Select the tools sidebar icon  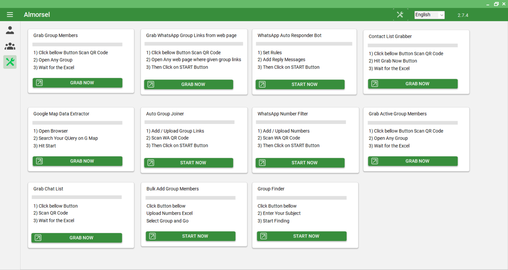(10, 62)
